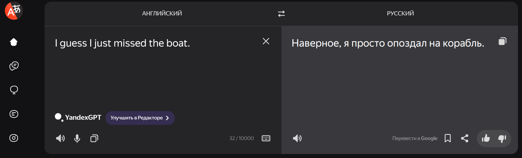
Task: Rate the translation with thumbs up
Action: (x=486, y=139)
